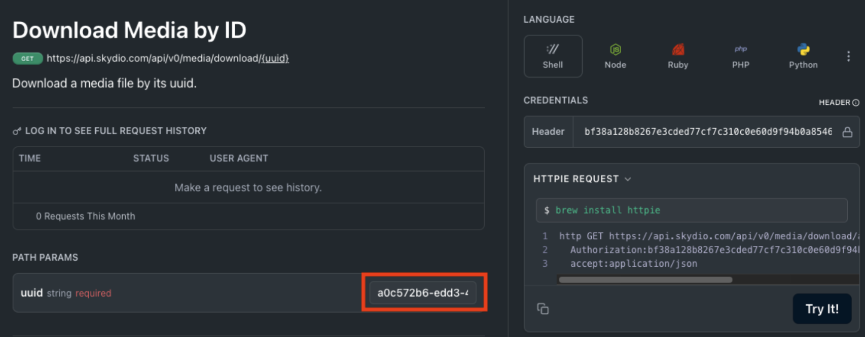The width and height of the screenshot is (865, 337).
Task: Click the CREDENTIALS section label
Action: pos(556,100)
